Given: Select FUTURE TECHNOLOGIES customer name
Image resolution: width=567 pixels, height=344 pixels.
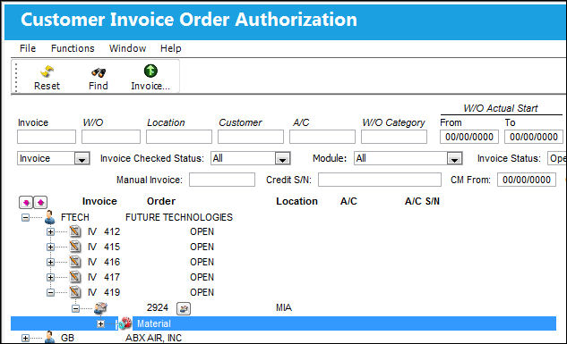Looking at the screenshot, I should click(x=179, y=217).
